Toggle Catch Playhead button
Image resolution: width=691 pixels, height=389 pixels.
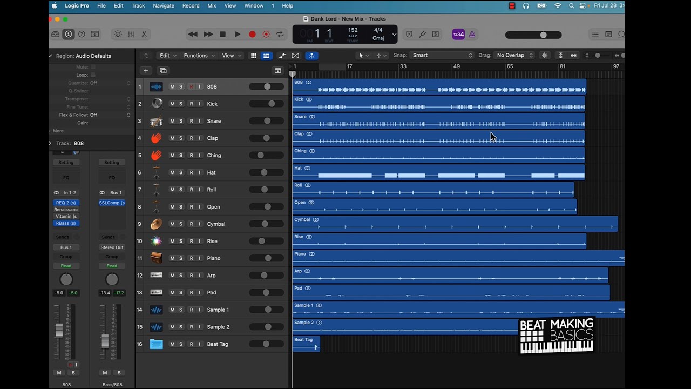click(311, 56)
